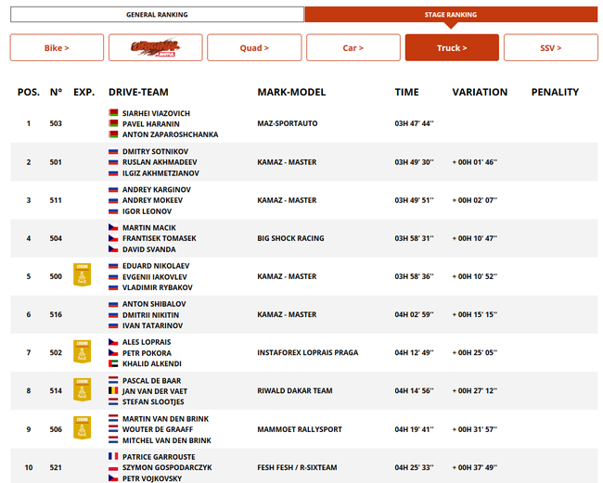The width and height of the screenshot is (603, 483).
Task: Select driver name Eduard Nikolaev
Action: (156, 265)
